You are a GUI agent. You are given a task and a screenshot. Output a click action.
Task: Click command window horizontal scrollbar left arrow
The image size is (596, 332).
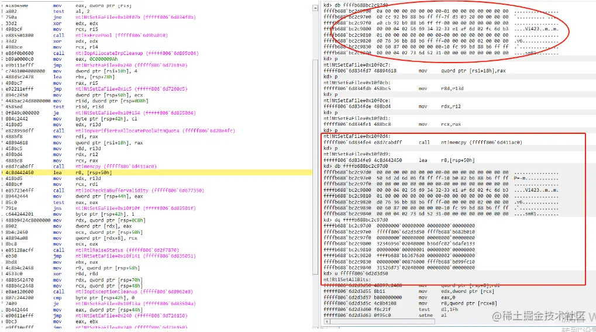(327, 321)
